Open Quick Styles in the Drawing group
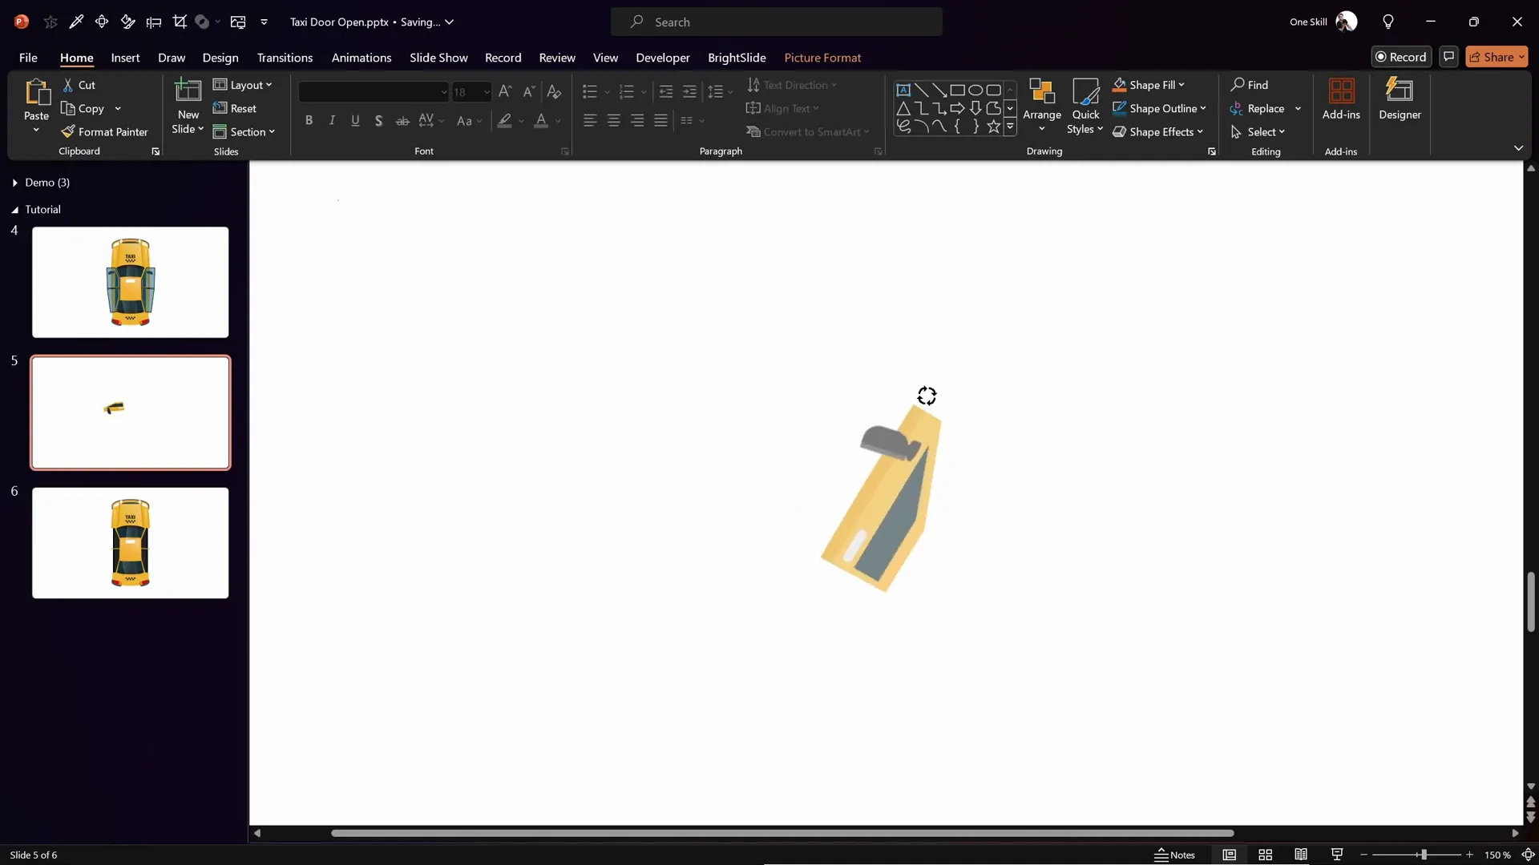The image size is (1539, 865). 1085,107
